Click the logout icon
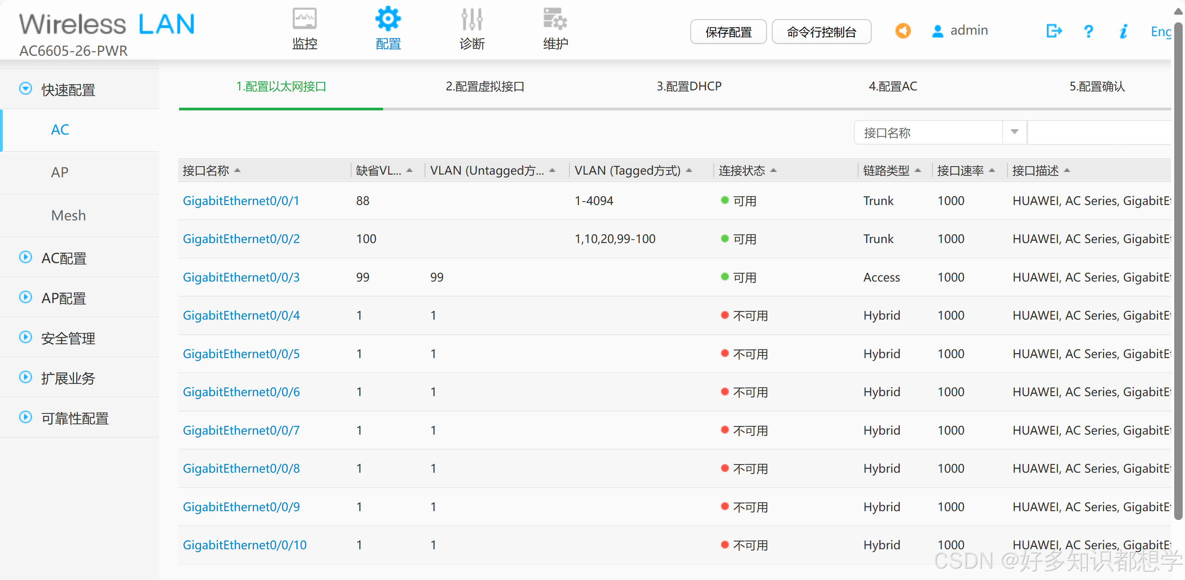The height and width of the screenshot is (580, 1185). pos(1053,31)
